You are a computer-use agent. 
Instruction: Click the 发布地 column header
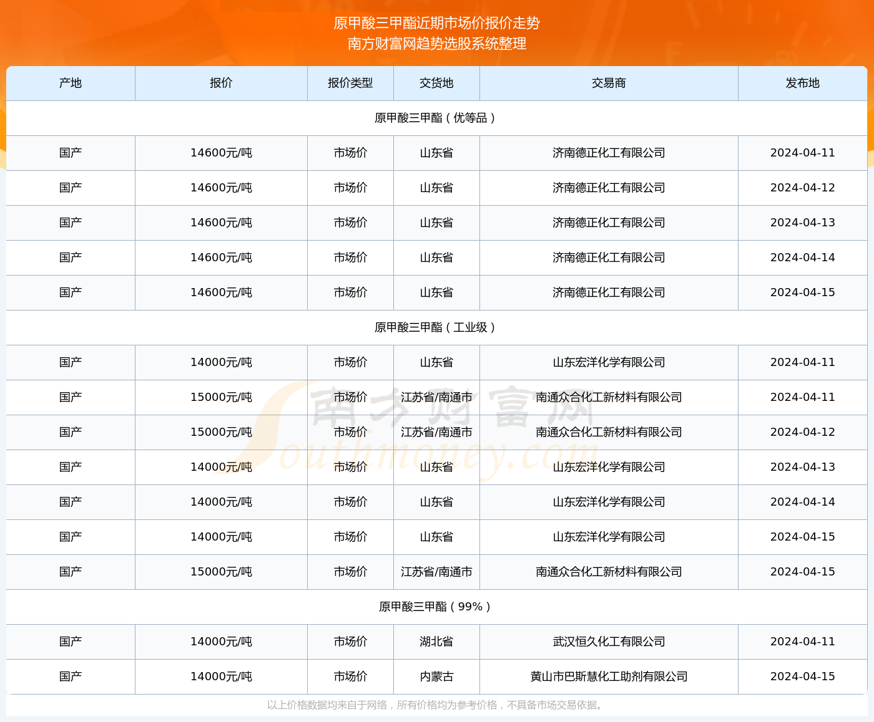pos(802,83)
